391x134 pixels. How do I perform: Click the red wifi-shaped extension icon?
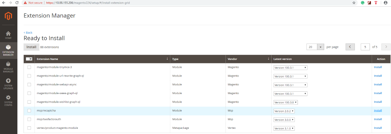click(x=376, y=3)
